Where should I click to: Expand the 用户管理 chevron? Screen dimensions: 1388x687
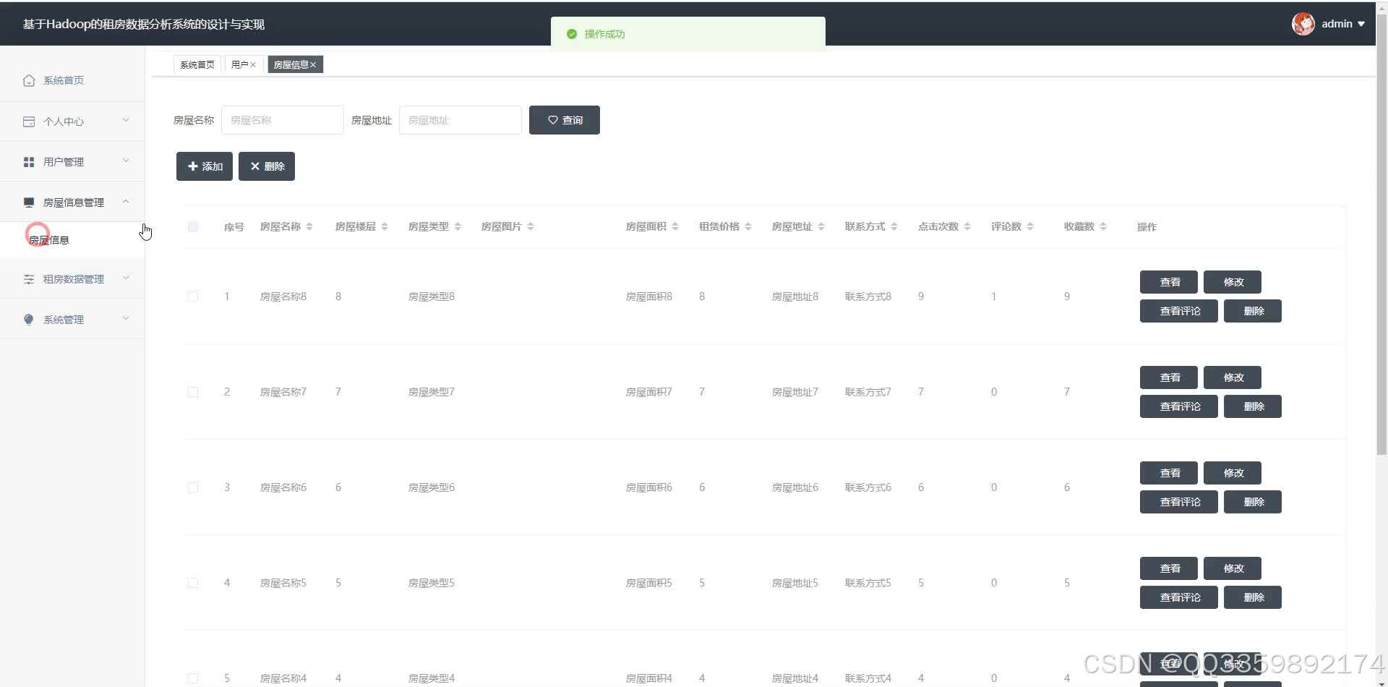point(126,161)
